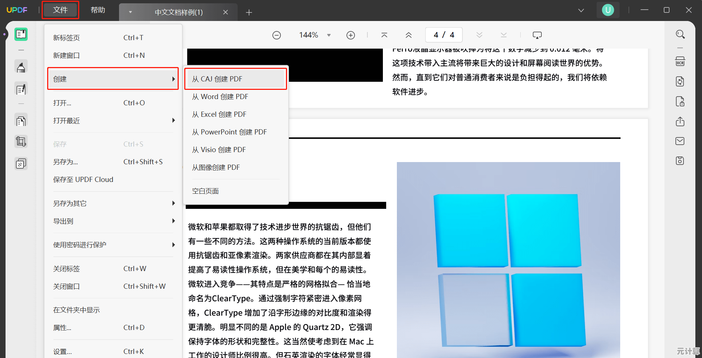This screenshot has height=358, width=702.
Task: Select the Crop pages tool
Action: point(21,141)
